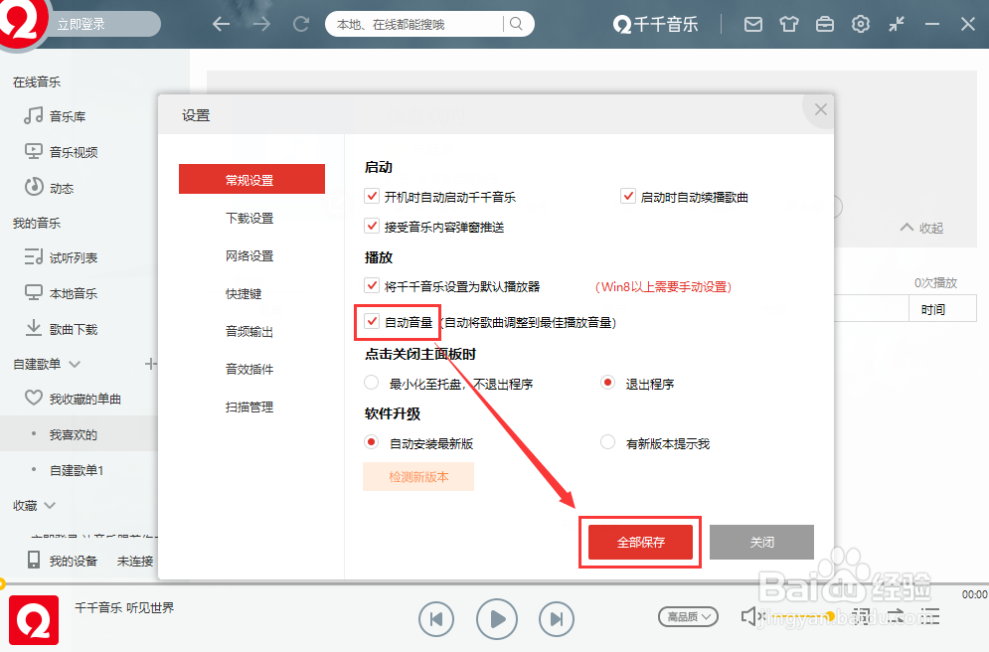Viewport: 989px width, 652px height.
Task: Switch to 音频输出 settings tab
Action: [251, 333]
